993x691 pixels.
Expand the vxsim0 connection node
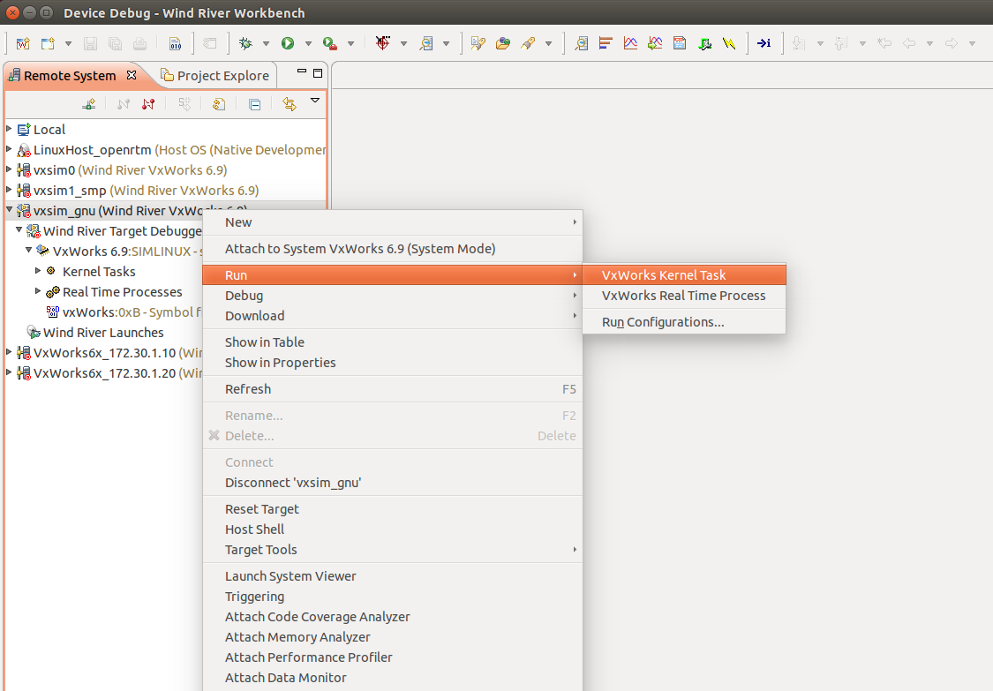9,169
